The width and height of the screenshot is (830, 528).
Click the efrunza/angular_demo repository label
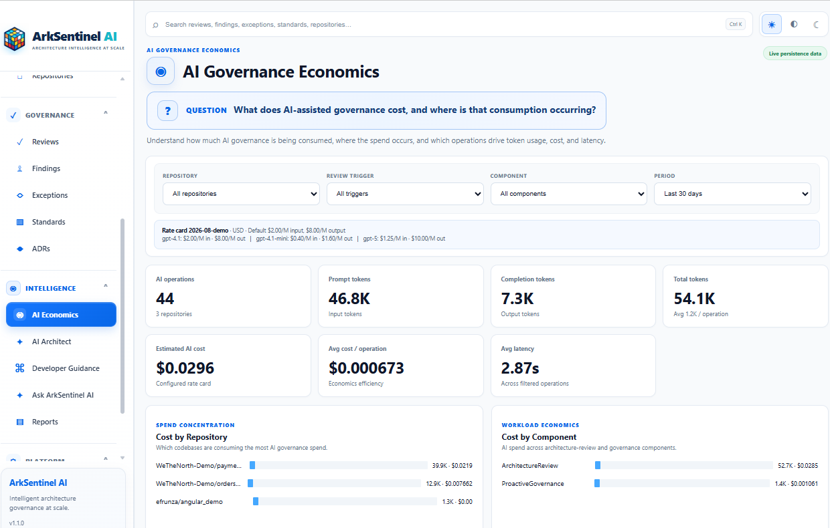pyautogui.click(x=189, y=501)
